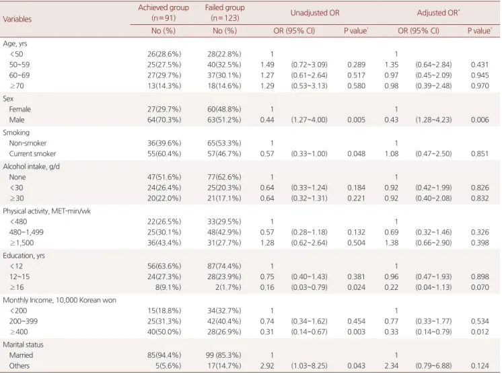
Task: Select confidence interval '(0.66~2.90)'
Action: coord(433,243)
